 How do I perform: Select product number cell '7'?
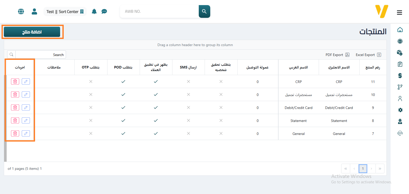373,134
